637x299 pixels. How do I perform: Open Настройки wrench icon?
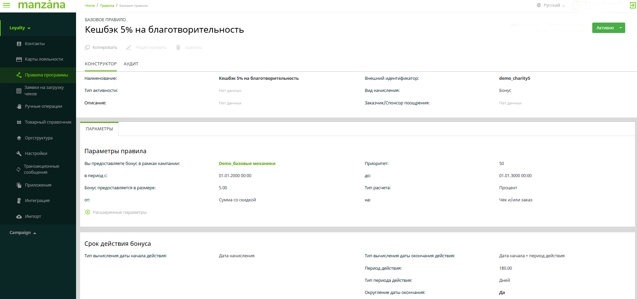[19, 154]
